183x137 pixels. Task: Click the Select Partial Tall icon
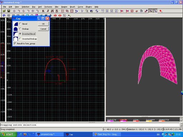(x=52, y=11)
